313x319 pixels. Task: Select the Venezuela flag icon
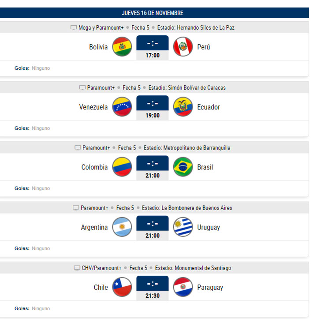[x=122, y=107]
